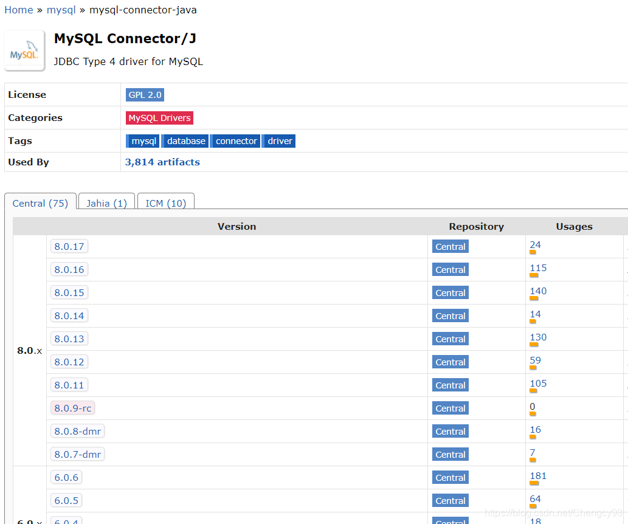This screenshot has height=524, width=628.
Task: Open the 140 usages link for 8.0.15
Action: click(x=538, y=291)
